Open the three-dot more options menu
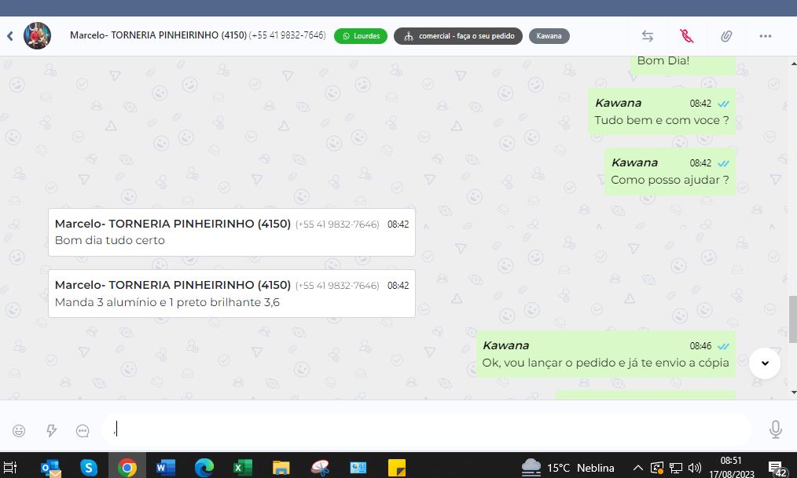 tap(765, 36)
